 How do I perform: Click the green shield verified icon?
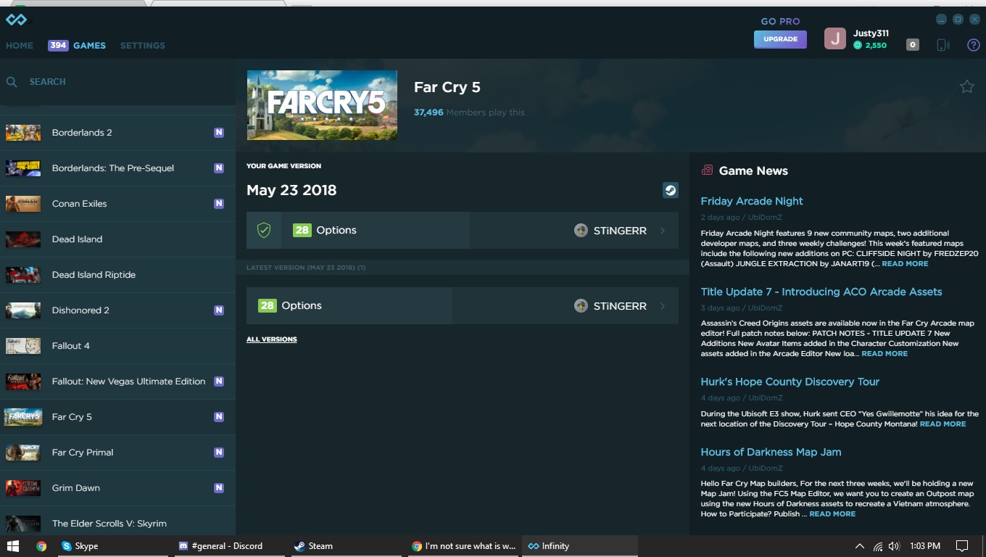click(x=264, y=230)
